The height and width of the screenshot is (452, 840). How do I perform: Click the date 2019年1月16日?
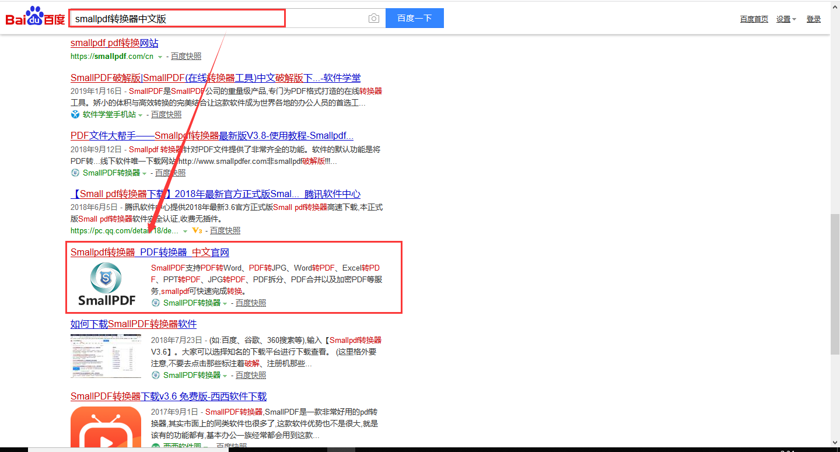[96, 91]
